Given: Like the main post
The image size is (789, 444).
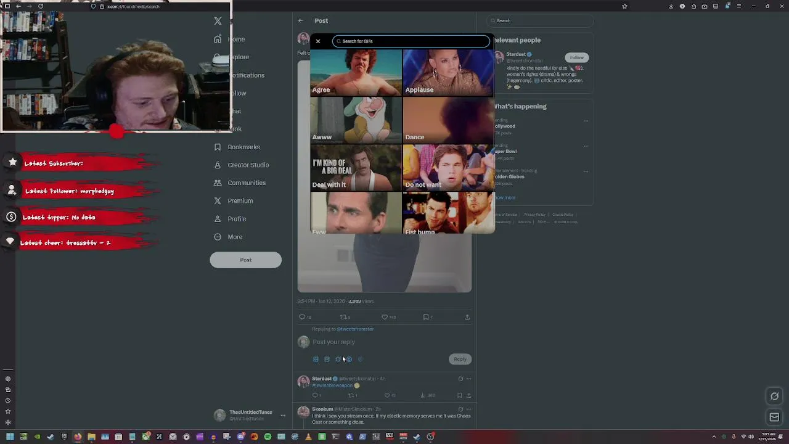Looking at the screenshot, I should click(385, 317).
